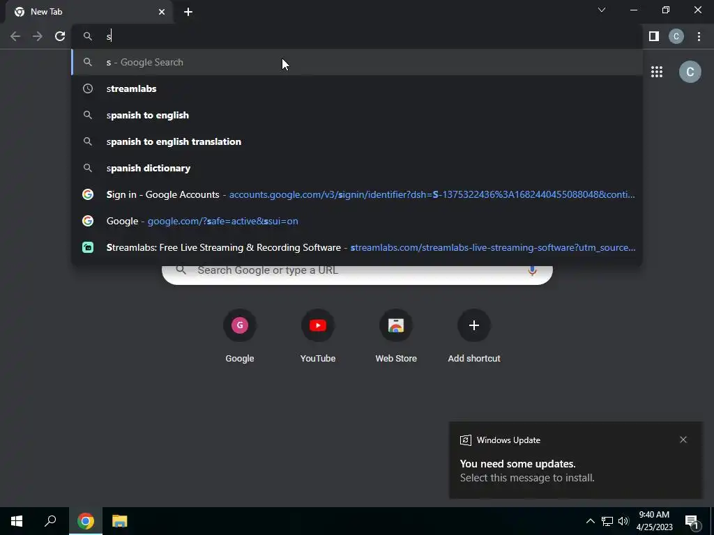Open the Web Store shortcut tile
714x535 pixels.
[x=396, y=337]
